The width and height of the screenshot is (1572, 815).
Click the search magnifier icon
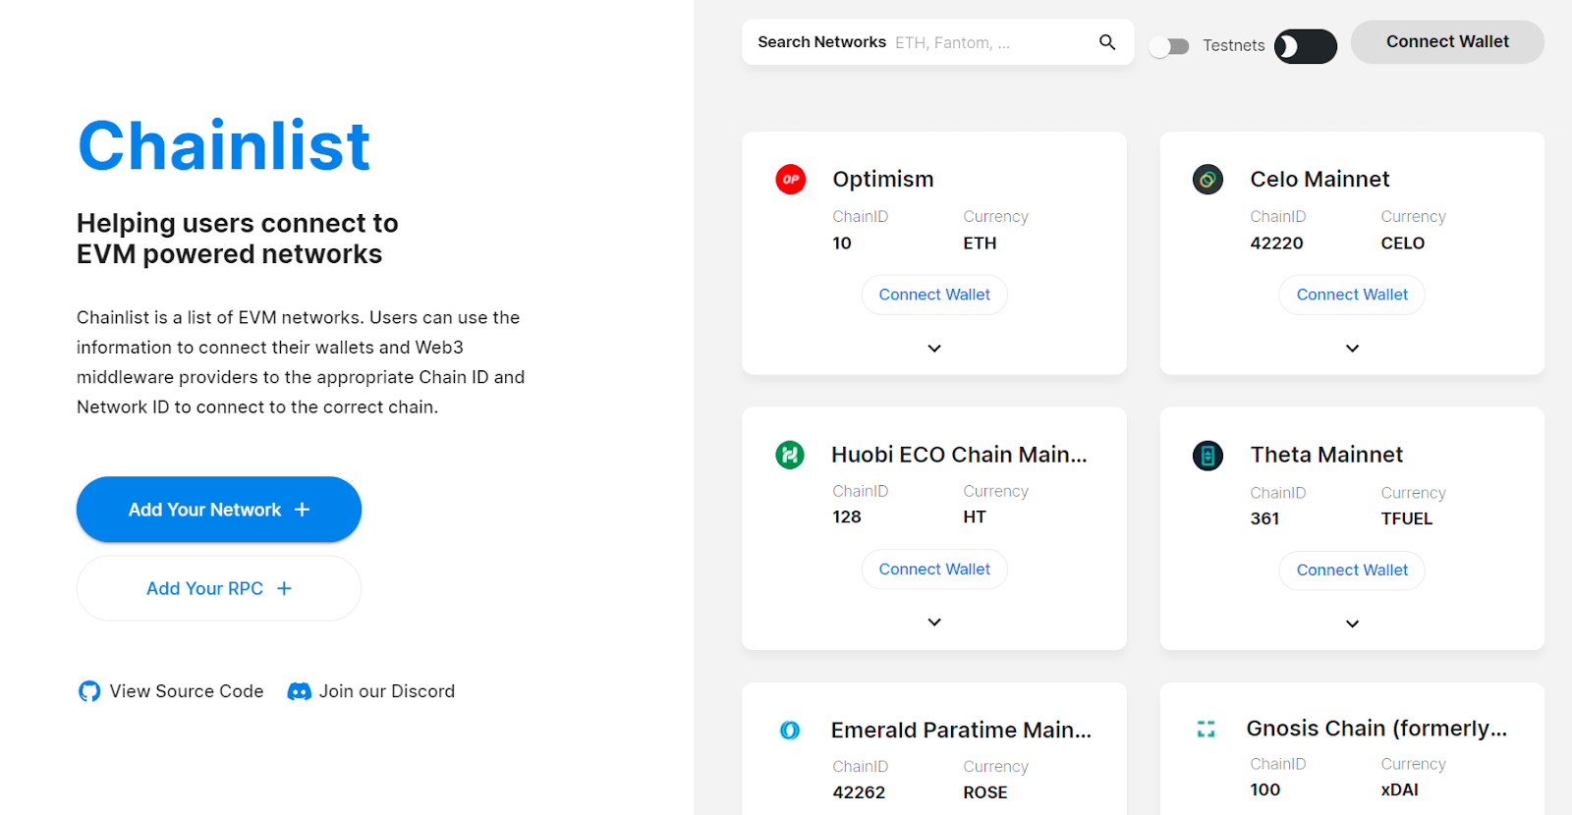point(1107,42)
